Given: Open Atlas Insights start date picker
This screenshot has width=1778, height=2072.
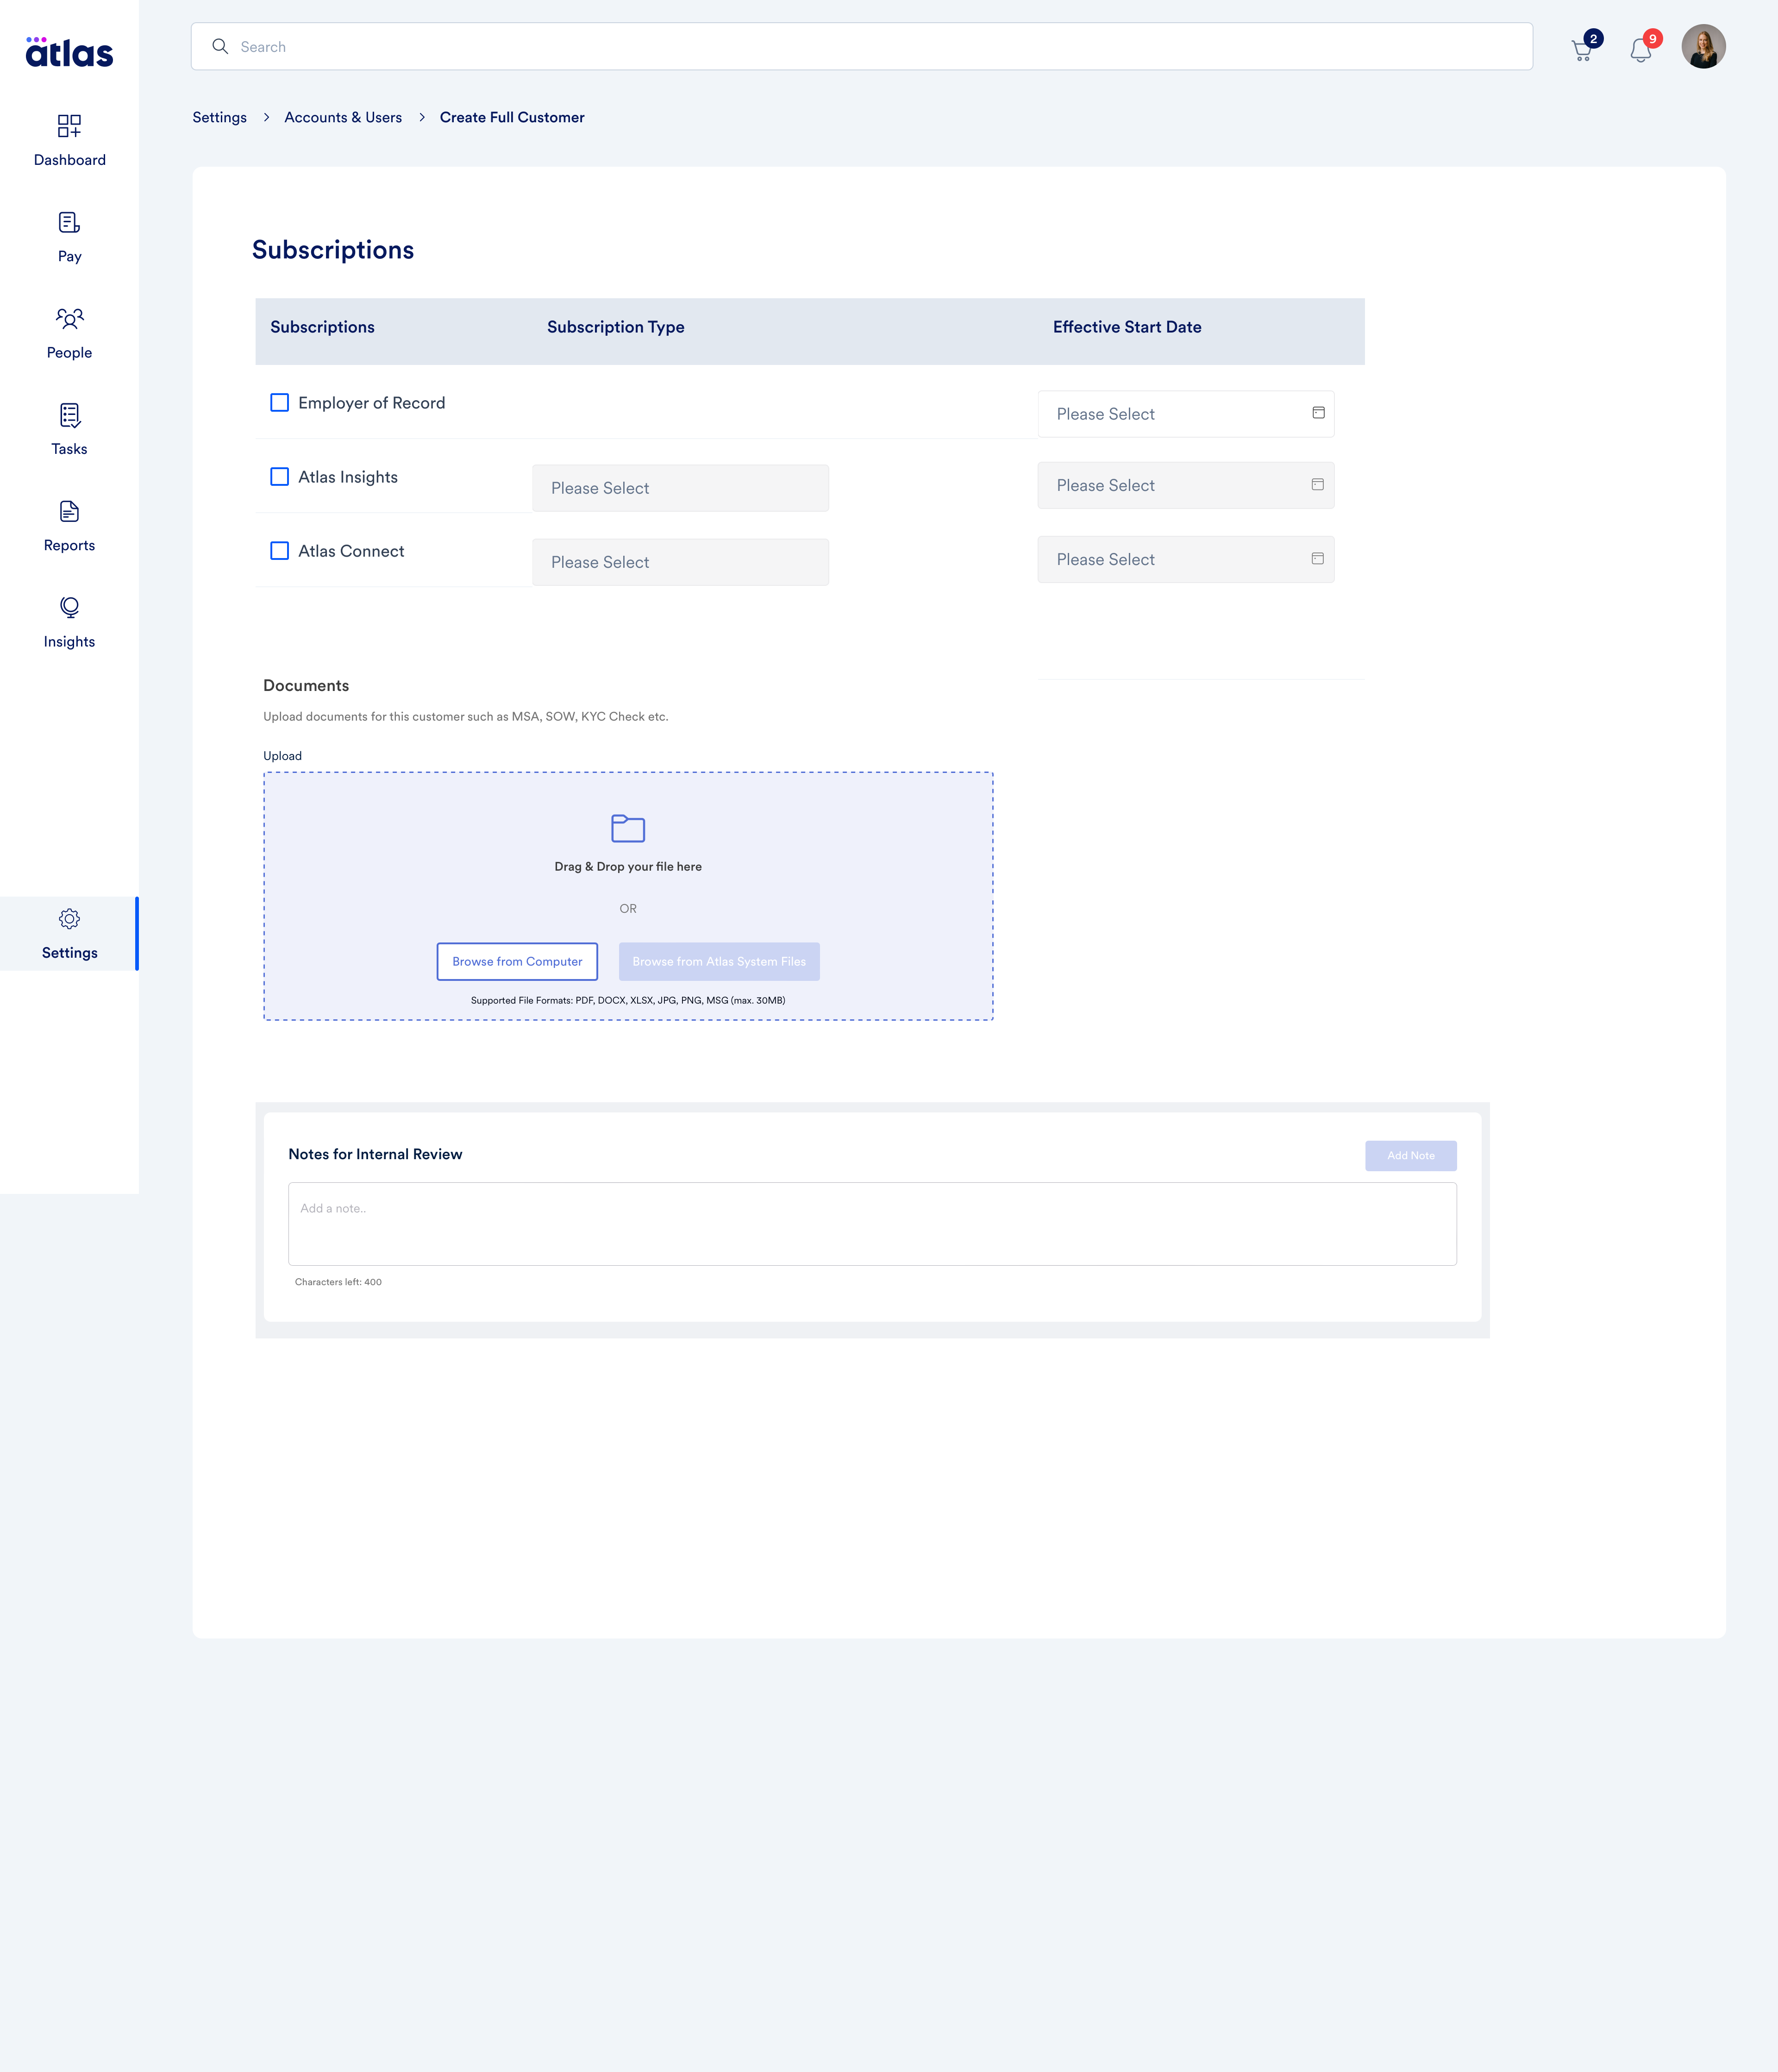Looking at the screenshot, I should (x=1186, y=485).
